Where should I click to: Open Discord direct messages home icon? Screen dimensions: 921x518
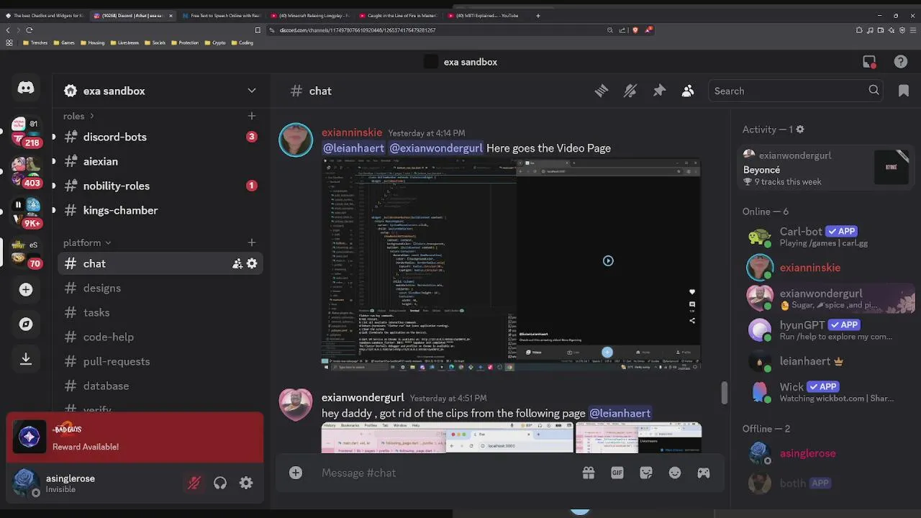(26, 88)
